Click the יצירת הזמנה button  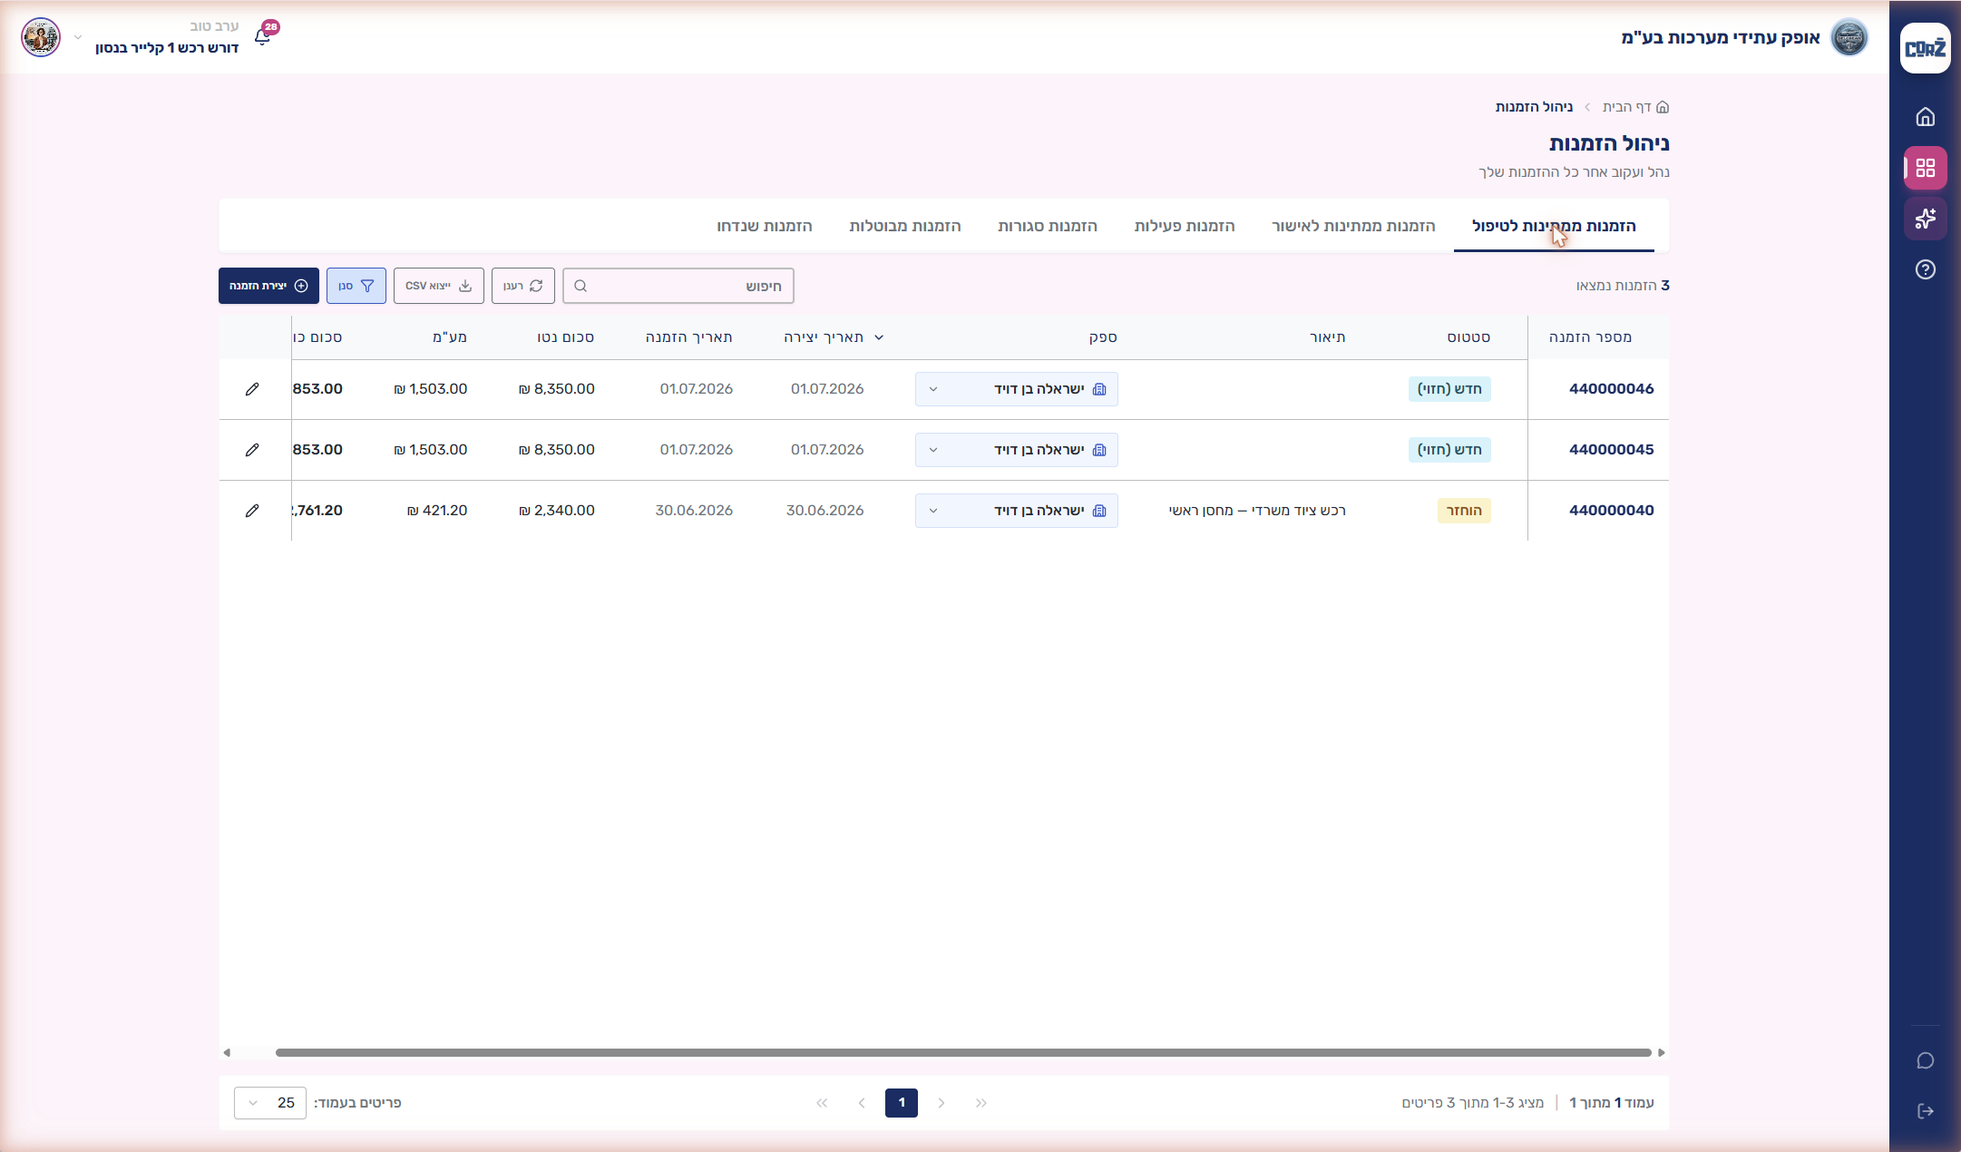coord(268,286)
